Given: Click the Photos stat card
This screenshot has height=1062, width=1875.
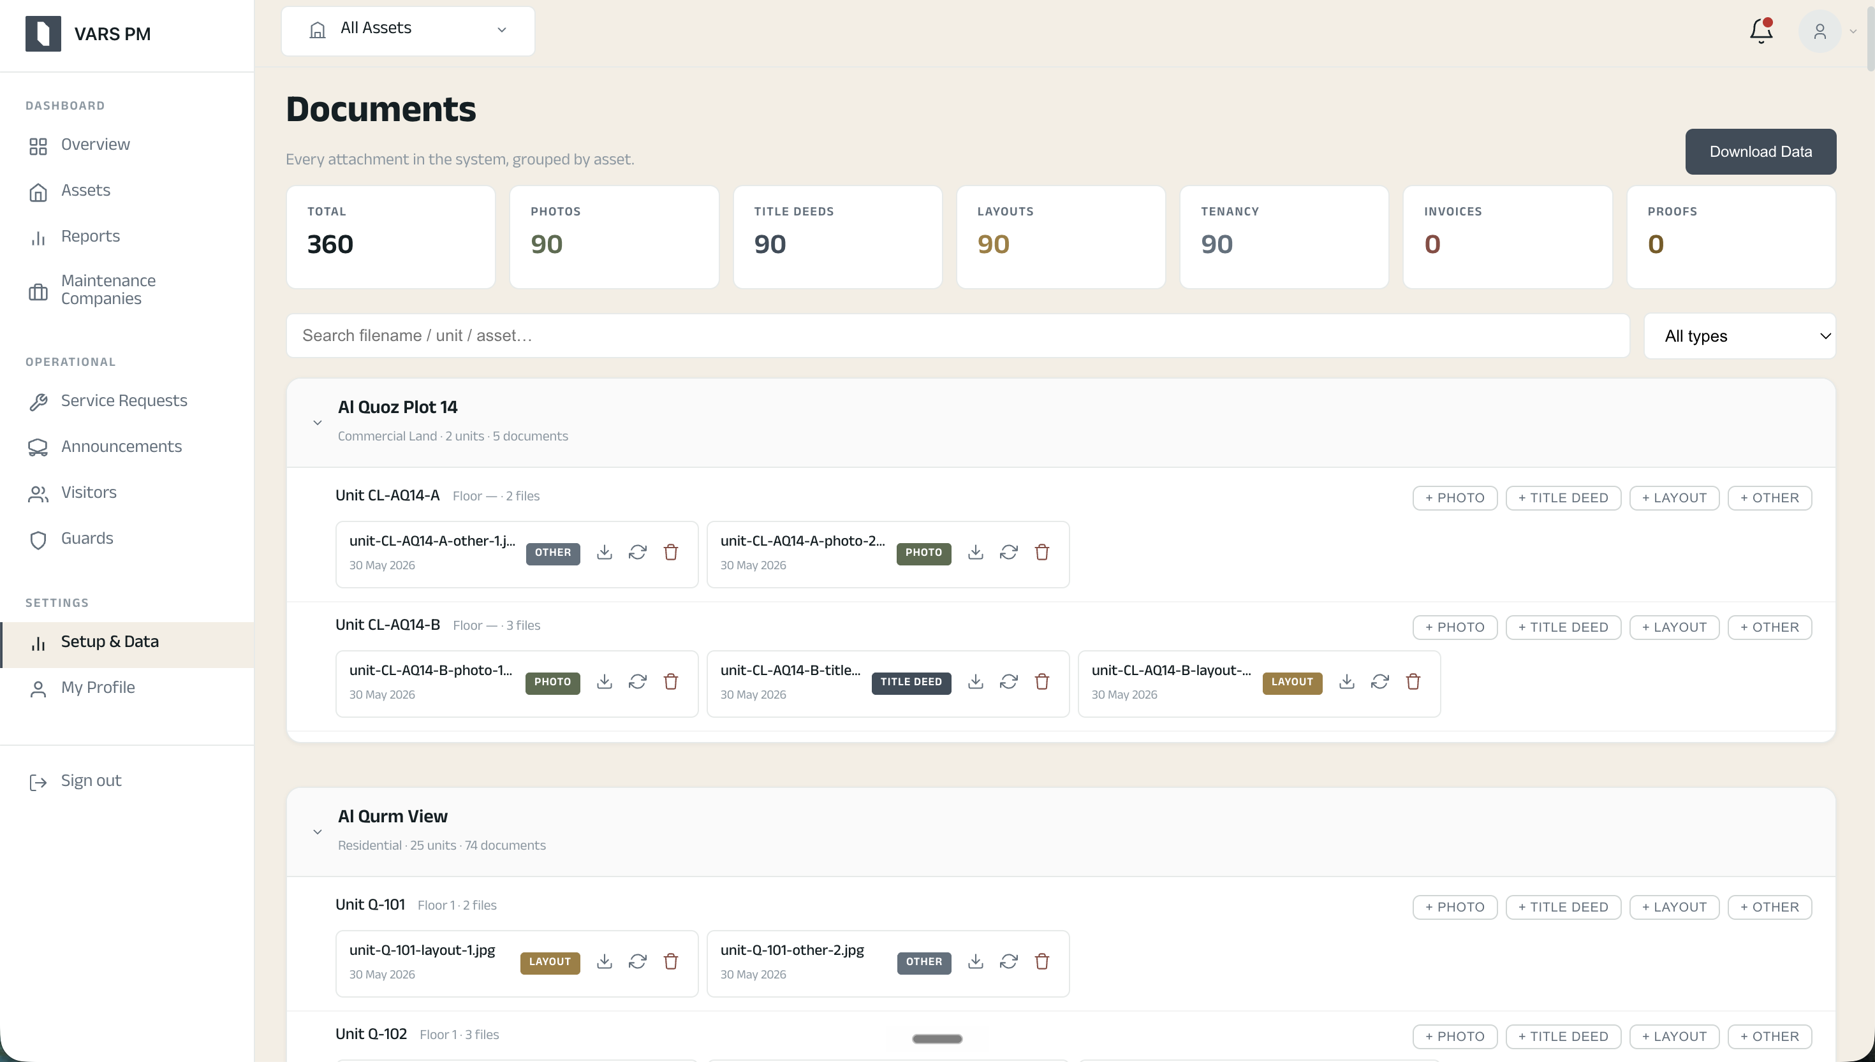Looking at the screenshot, I should pos(614,237).
